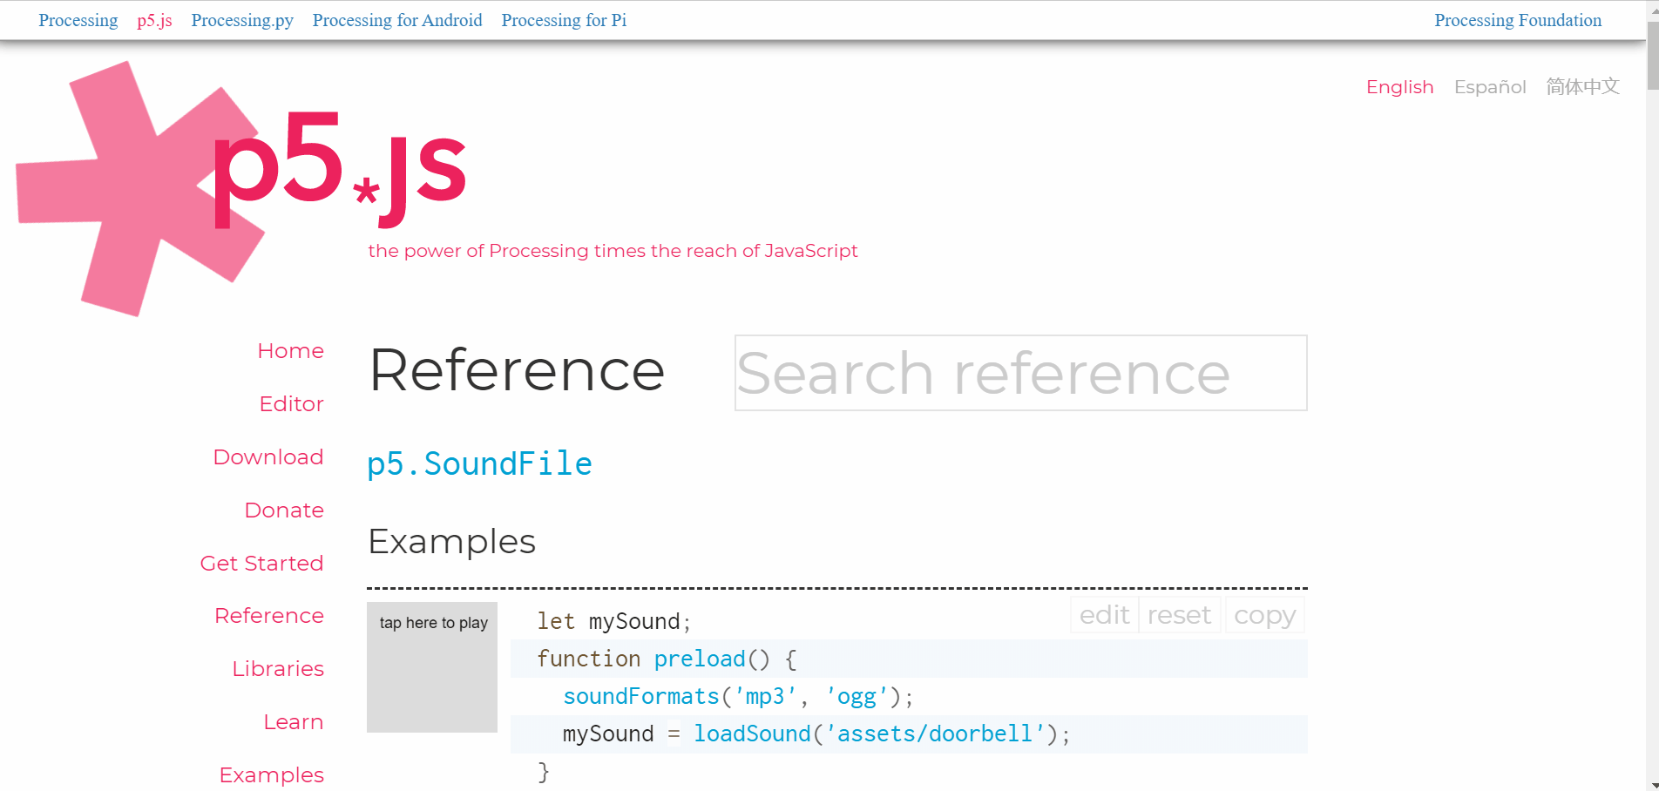Viewport: 1659px width, 791px height.
Task: Copy the example code
Action: point(1264,615)
